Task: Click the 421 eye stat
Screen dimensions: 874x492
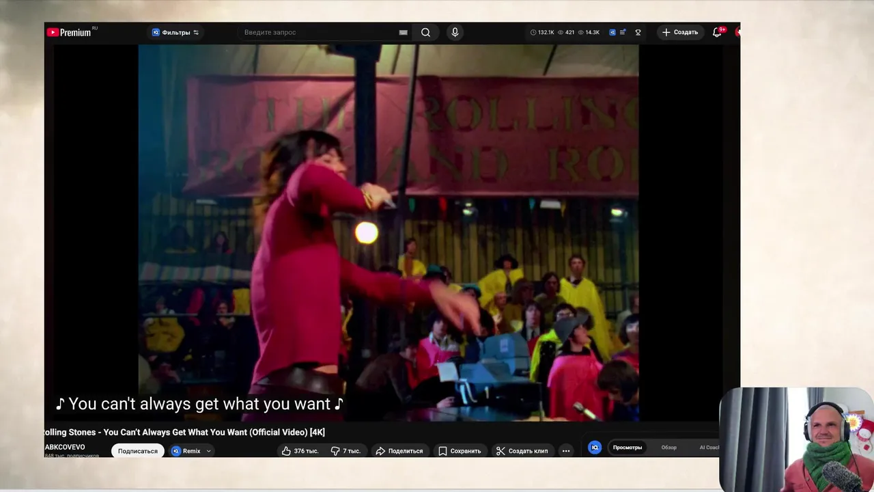Action: click(566, 32)
